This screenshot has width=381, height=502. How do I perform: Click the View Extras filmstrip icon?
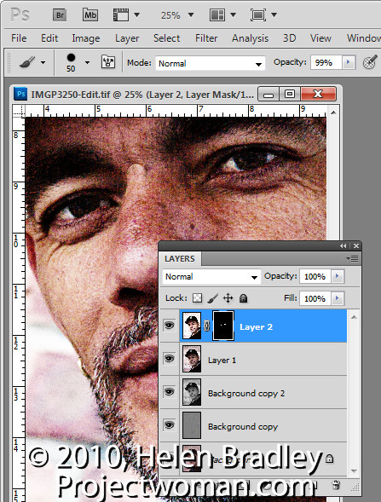[x=121, y=15]
